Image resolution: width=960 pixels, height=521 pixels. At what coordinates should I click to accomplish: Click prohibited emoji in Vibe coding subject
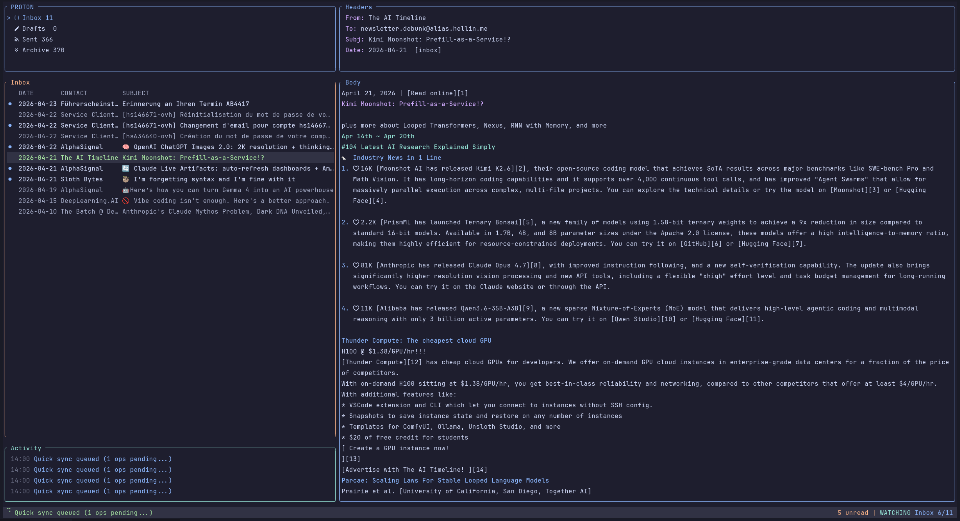(126, 201)
